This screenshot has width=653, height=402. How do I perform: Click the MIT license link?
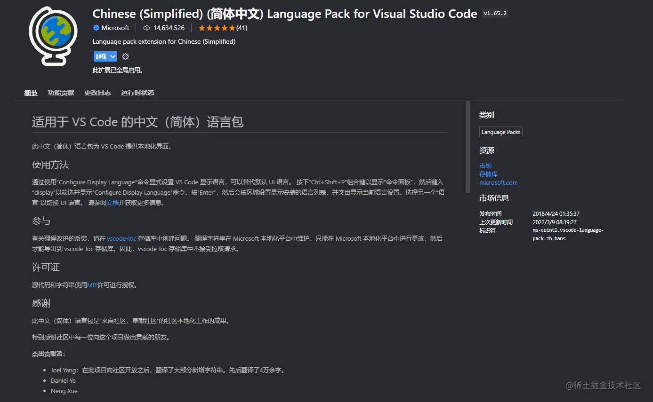(x=92, y=285)
